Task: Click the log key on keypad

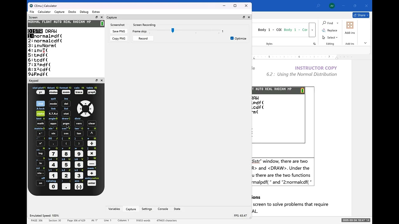Action: click(41, 153)
